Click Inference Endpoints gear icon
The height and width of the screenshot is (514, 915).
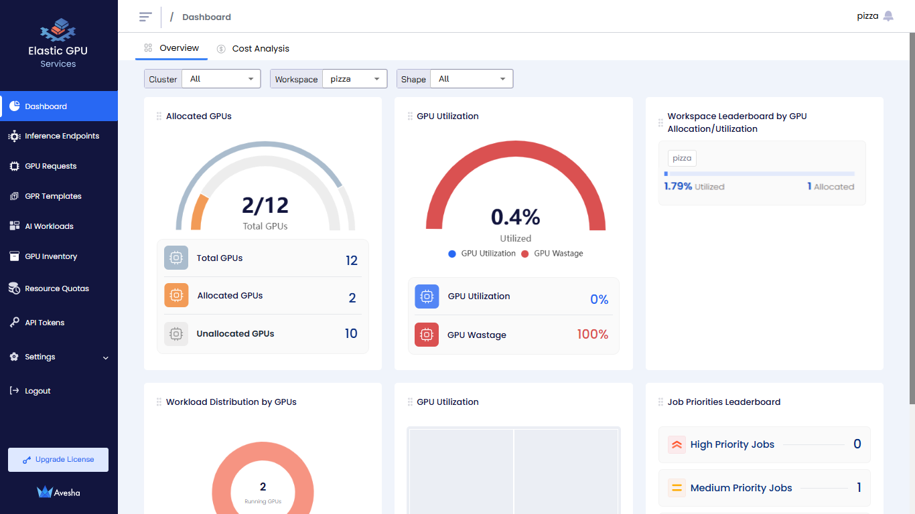tap(14, 136)
